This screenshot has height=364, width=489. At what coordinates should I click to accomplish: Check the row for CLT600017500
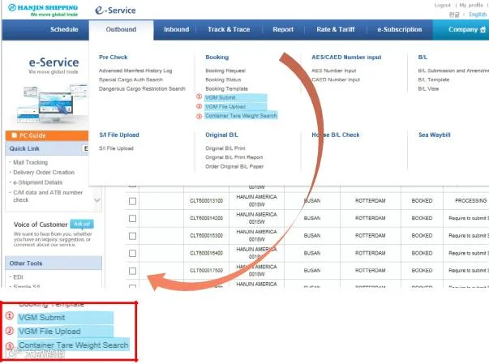[x=132, y=271]
